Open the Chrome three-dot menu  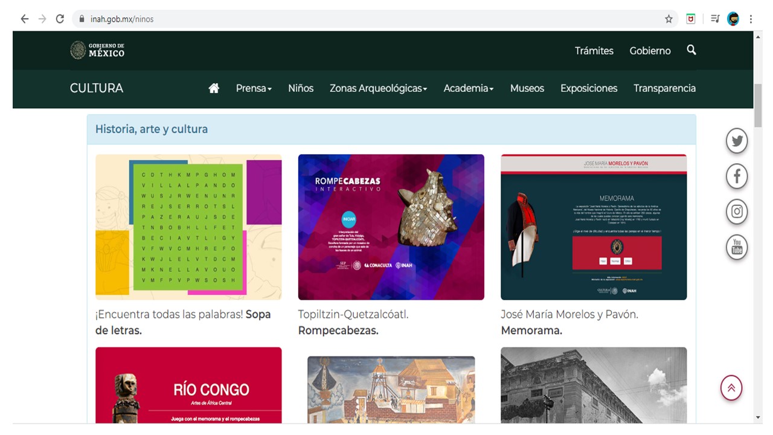click(x=751, y=19)
